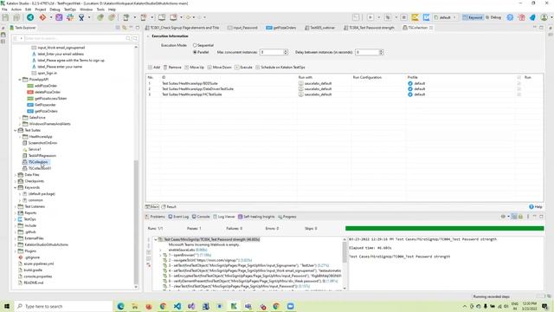This screenshot has height=312, width=554.
Task: Click the scroll lock icon in Log Viewer
Action: 520,217
